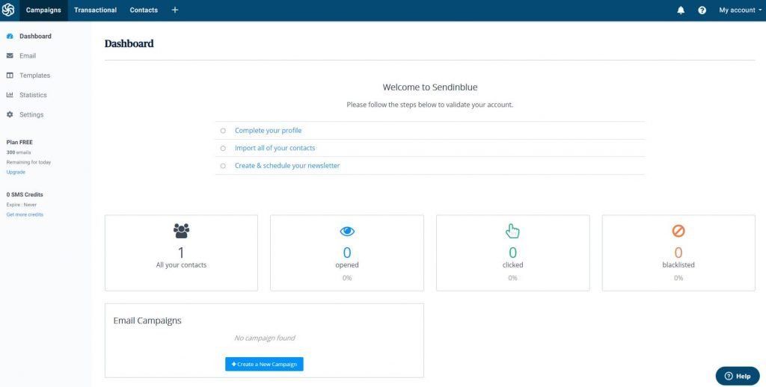Click the No campaign found text
Viewport: 766px width, 387px height.
pyautogui.click(x=264, y=338)
